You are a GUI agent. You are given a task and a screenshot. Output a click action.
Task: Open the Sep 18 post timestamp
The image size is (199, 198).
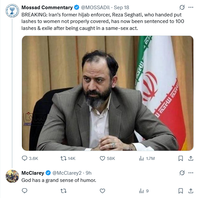[x=122, y=8]
